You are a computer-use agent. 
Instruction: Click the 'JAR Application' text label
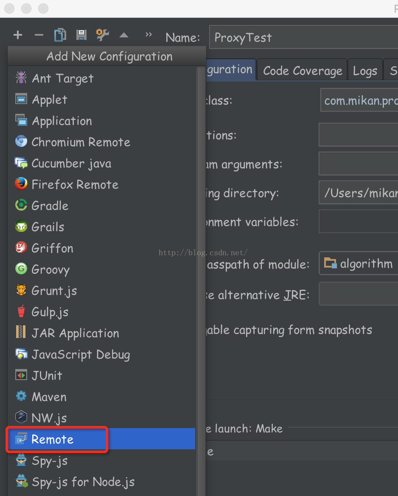(75, 333)
